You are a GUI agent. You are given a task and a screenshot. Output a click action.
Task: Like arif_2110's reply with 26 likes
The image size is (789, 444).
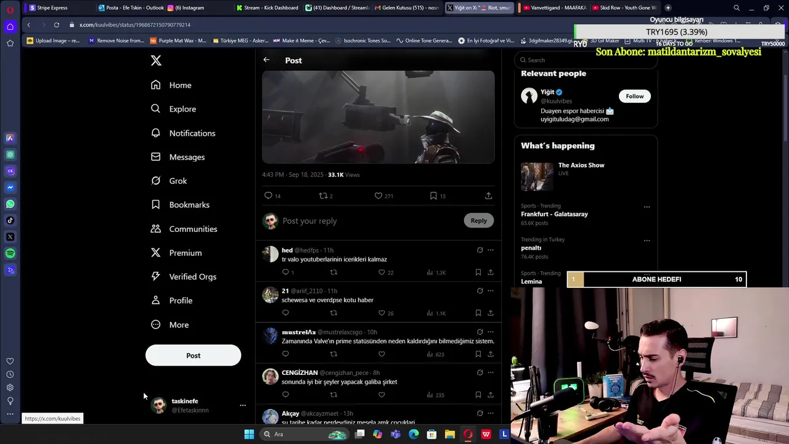click(x=386, y=313)
